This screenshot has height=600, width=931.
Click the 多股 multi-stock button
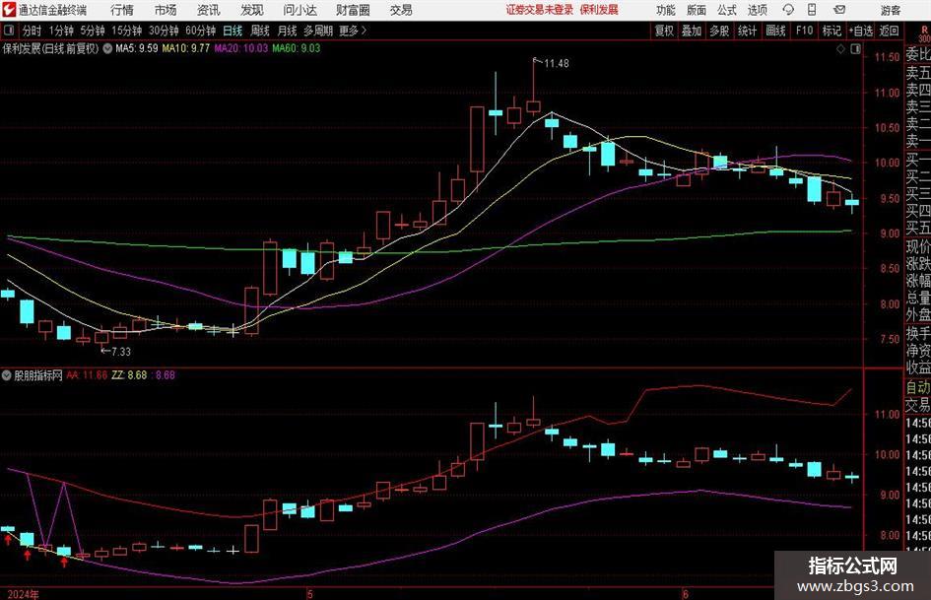[719, 31]
